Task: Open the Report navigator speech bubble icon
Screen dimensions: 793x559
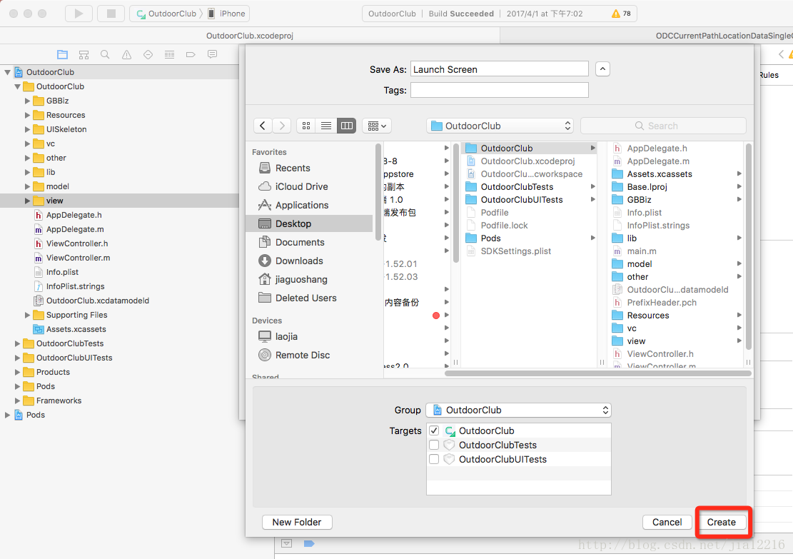Action: 213,55
